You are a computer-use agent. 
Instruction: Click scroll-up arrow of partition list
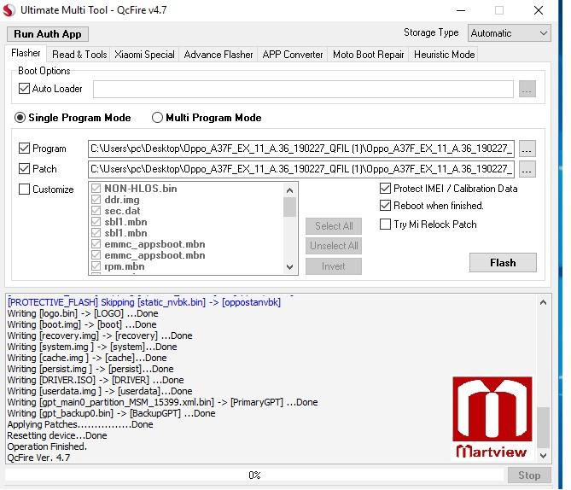289,190
